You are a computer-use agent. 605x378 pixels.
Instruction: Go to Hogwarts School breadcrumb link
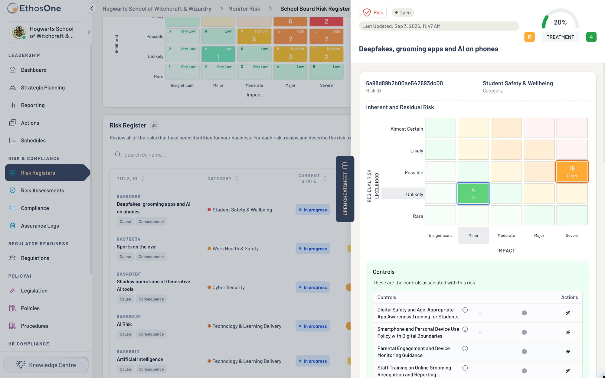click(x=157, y=8)
